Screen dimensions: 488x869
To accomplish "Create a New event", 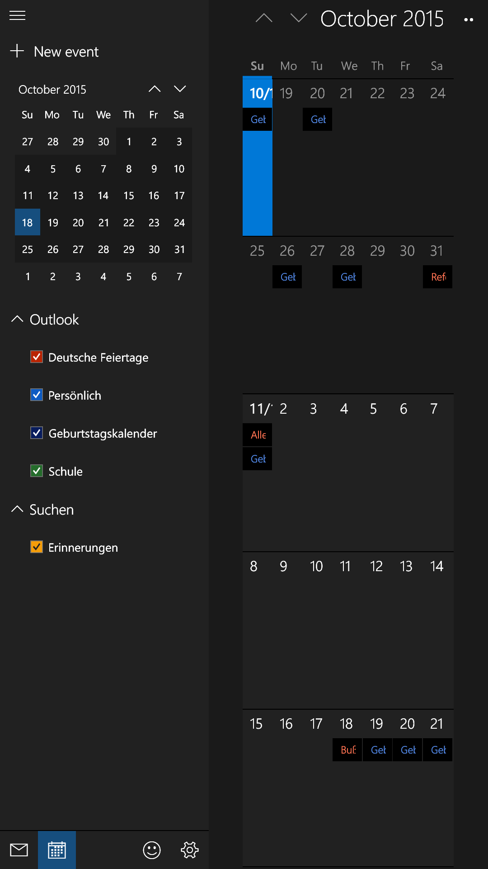I will tap(54, 52).
